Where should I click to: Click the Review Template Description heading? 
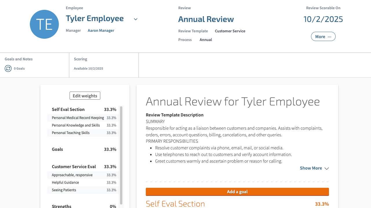(x=174, y=115)
